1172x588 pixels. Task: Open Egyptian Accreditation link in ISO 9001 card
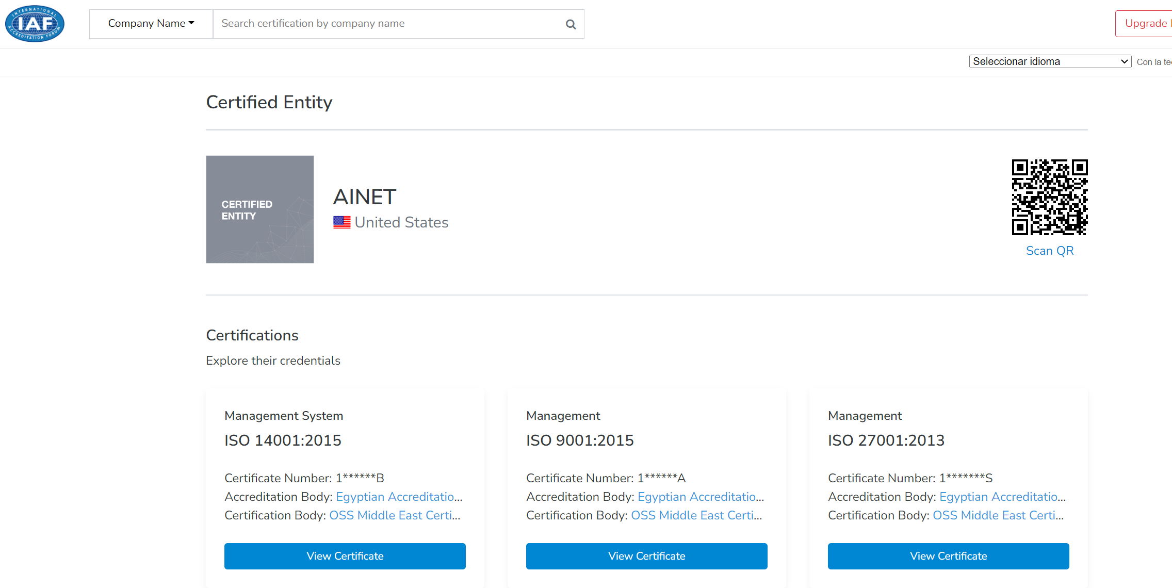701,497
